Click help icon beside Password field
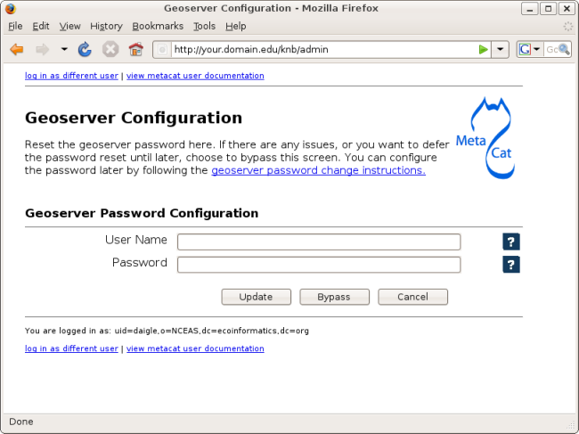Image resolution: width=579 pixels, height=434 pixels. click(511, 264)
